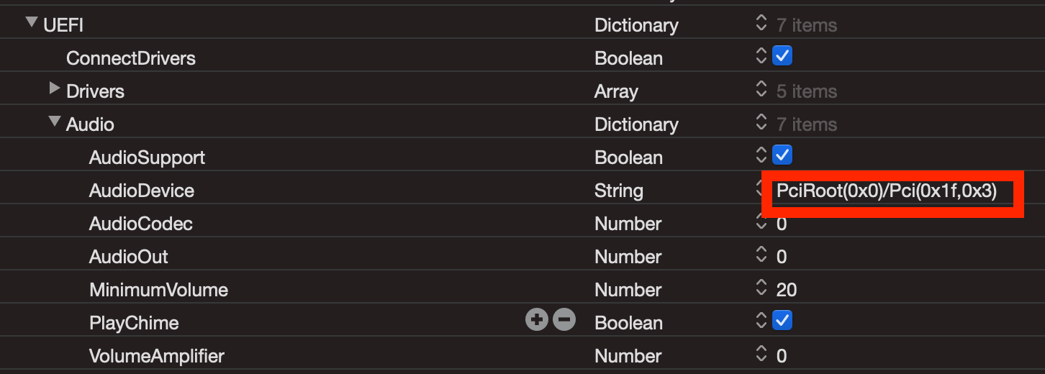The width and height of the screenshot is (1045, 374).
Task: Open type stepper for AudioCodec row
Action: pyautogui.click(x=761, y=223)
